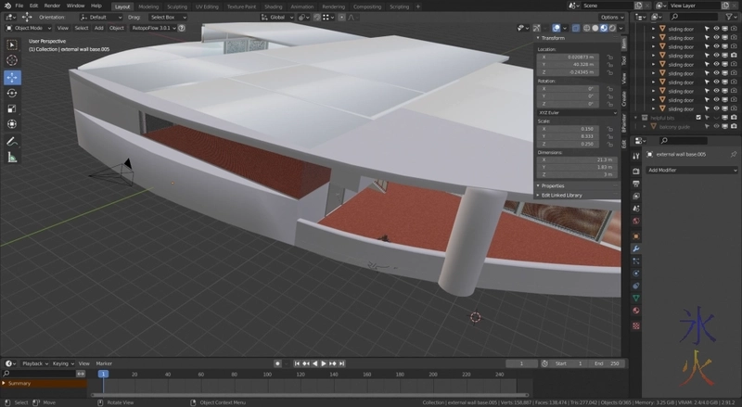Open the XYZ Euler rotation mode dropdown

click(577, 113)
